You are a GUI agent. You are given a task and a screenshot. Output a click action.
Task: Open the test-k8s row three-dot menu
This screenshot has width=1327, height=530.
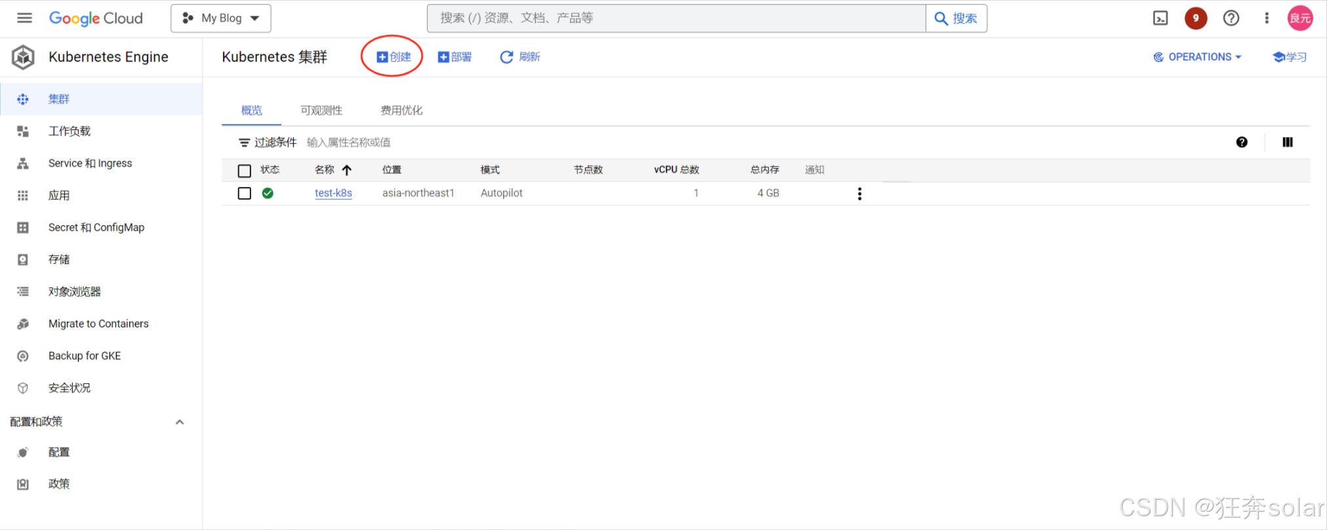[859, 194]
